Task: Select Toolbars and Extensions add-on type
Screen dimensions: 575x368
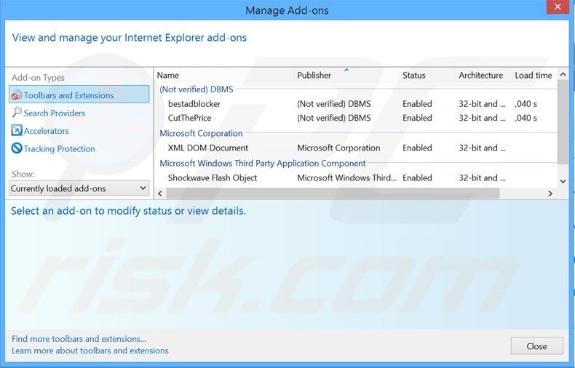Action: (79, 95)
